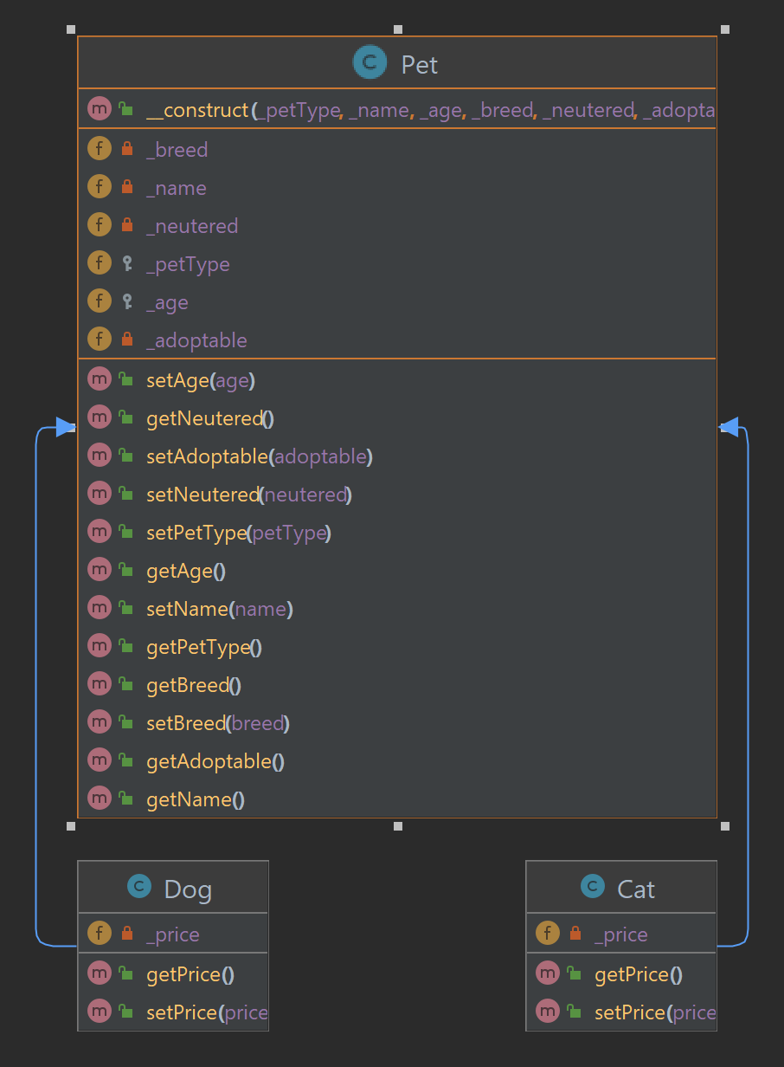Select the getName() method text
Viewport: 784px width, 1067px height.
pyautogui.click(x=196, y=799)
